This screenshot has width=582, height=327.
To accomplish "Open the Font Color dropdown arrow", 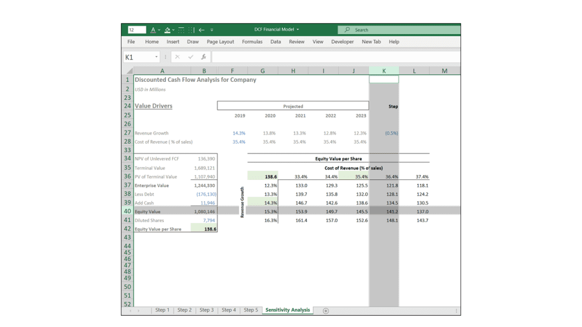I will (x=159, y=30).
